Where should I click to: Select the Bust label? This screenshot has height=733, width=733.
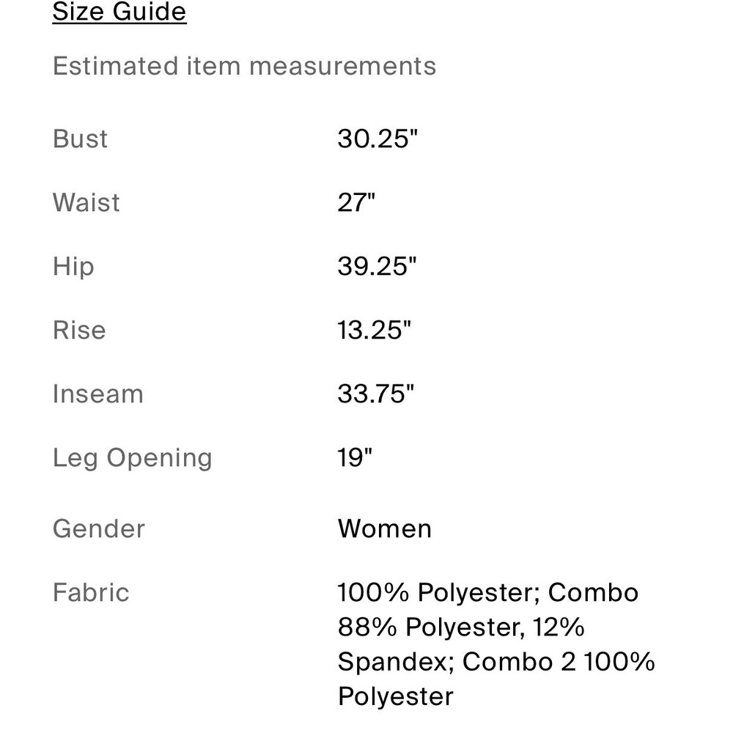pos(80,139)
